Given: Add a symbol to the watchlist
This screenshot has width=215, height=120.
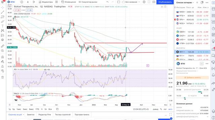Looking at the screenshot, I should coord(197,3).
